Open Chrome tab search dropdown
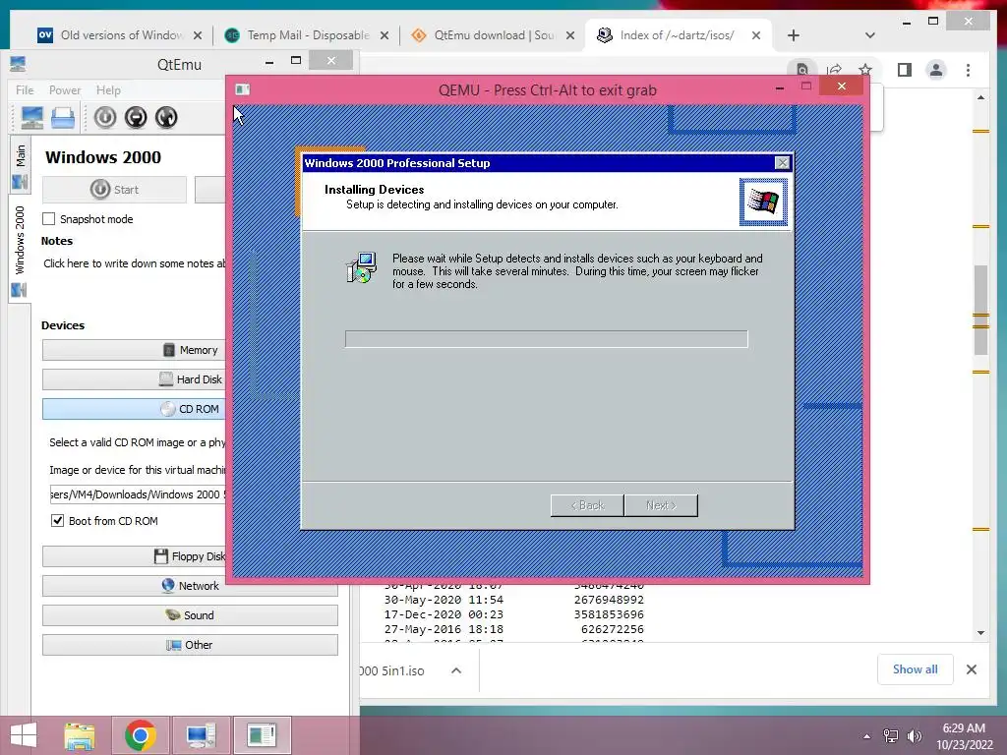 (869, 35)
